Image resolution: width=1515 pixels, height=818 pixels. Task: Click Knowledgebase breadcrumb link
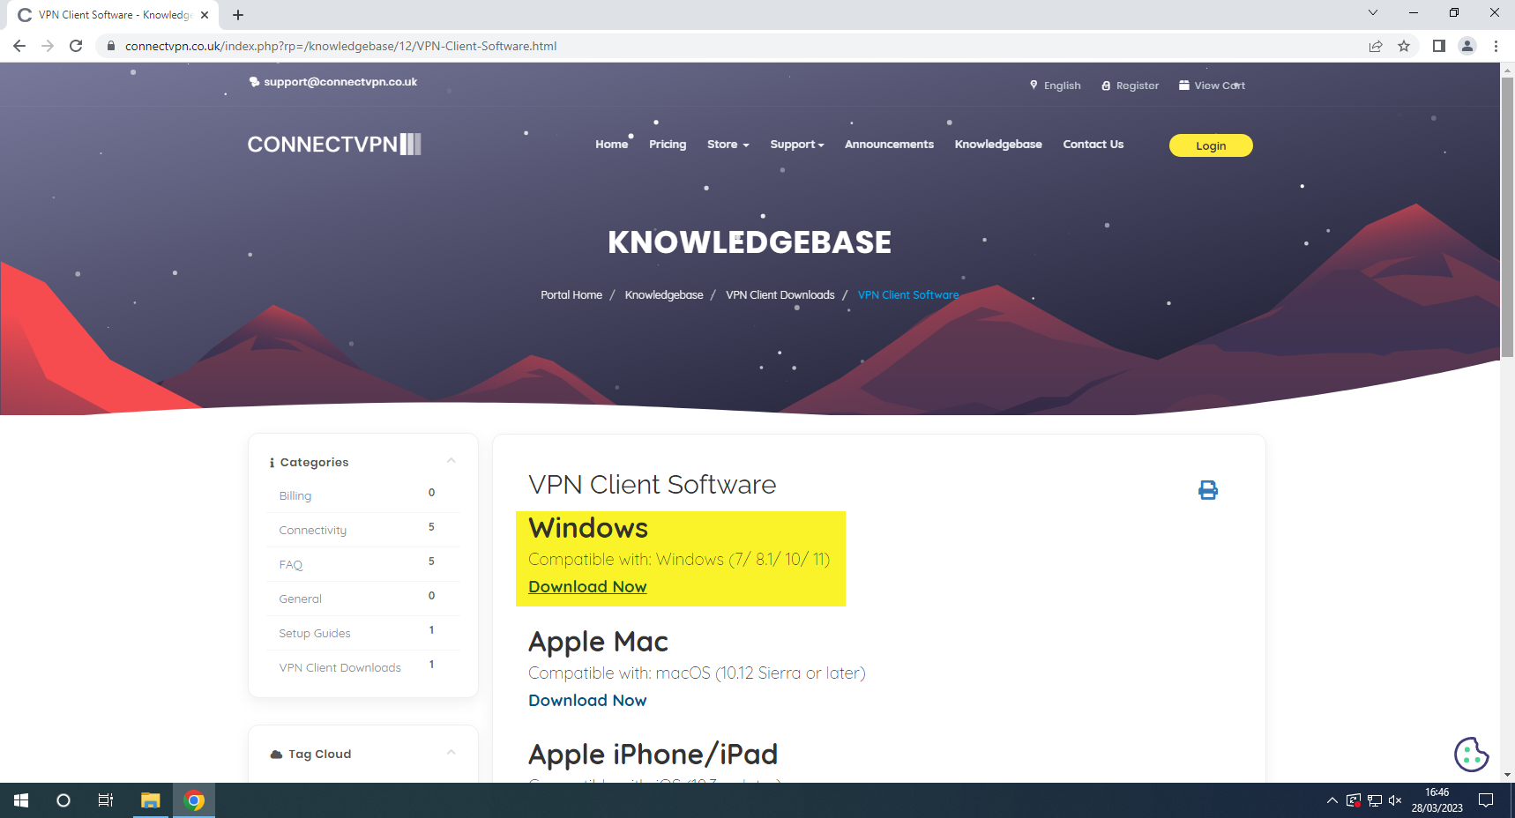(664, 295)
